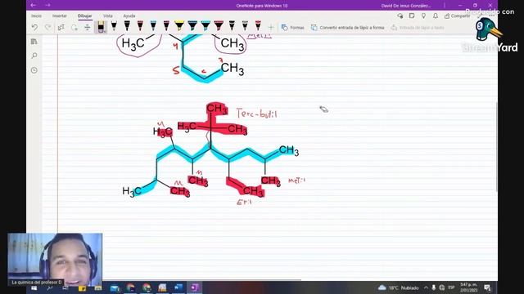Open the more options ellipsis menu
524x294 pixels.
click(491, 16)
